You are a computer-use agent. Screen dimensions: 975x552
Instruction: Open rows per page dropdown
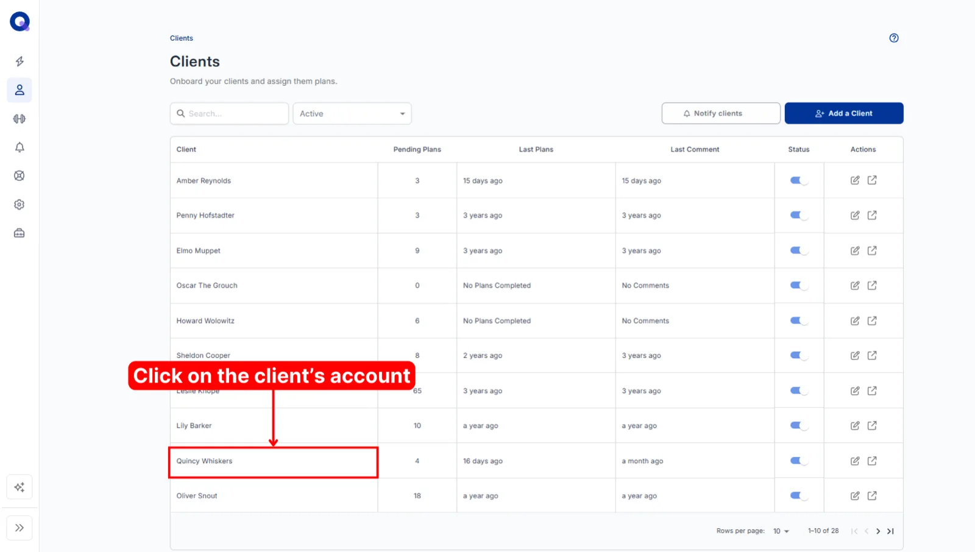(x=781, y=531)
